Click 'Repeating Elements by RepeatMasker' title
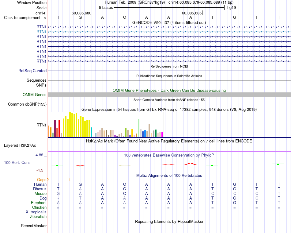The height and width of the screenshot is (233, 291). click(x=169, y=221)
